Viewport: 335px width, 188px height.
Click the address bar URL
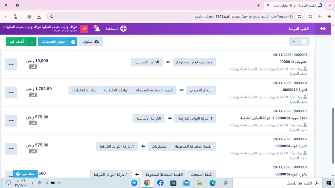click(244, 16)
